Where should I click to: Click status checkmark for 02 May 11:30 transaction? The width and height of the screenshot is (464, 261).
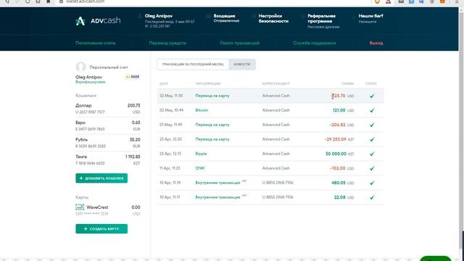tap(372, 96)
